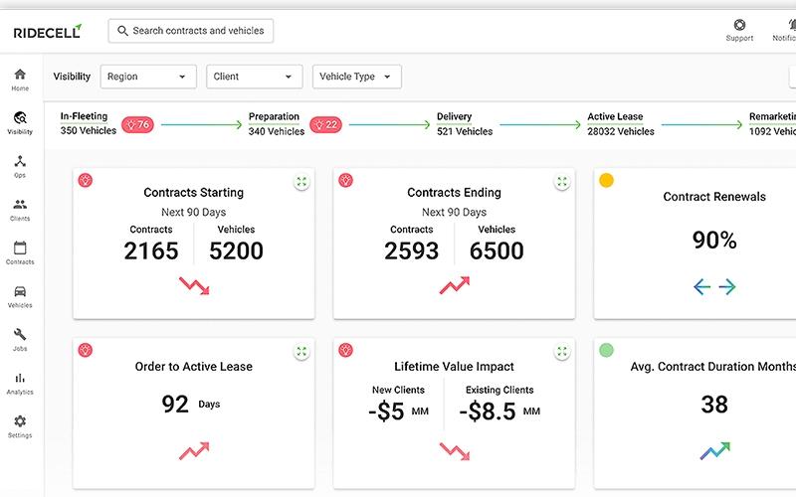Click the 2593 contracts ending value
The image size is (796, 497).
click(x=411, y=250)
